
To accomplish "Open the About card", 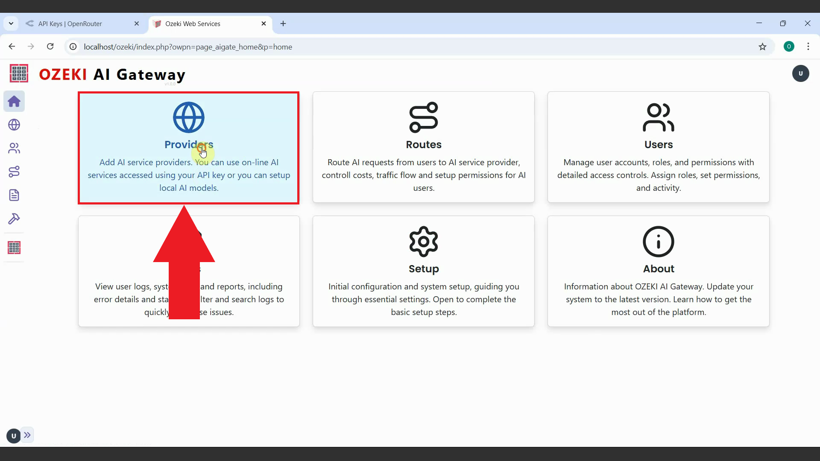I will point(658,271).
